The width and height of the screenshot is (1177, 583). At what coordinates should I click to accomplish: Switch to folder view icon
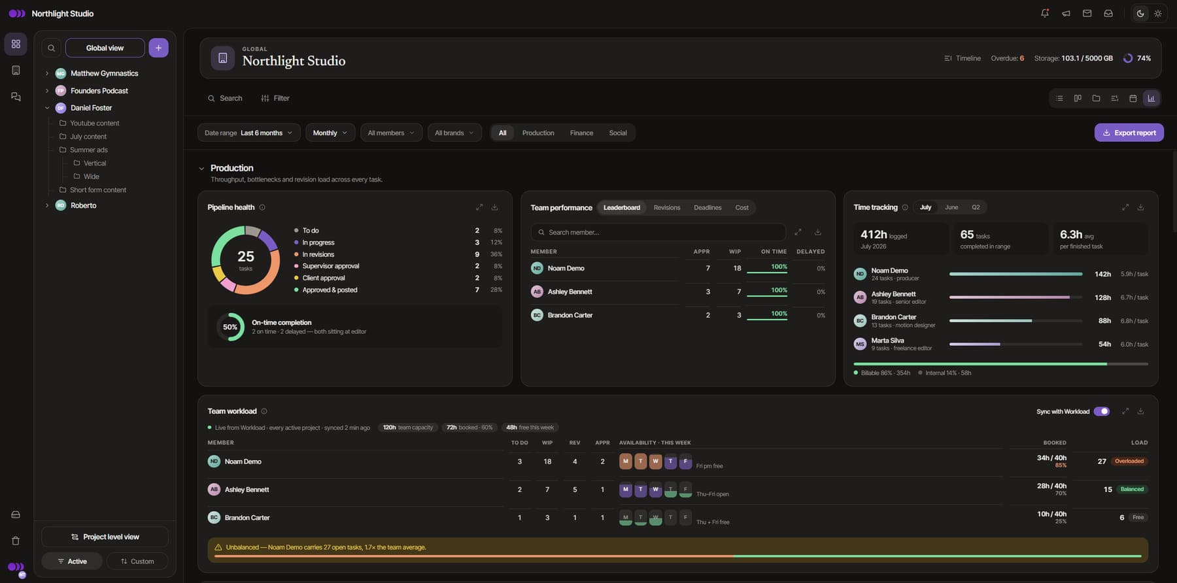coord(1096,98)
